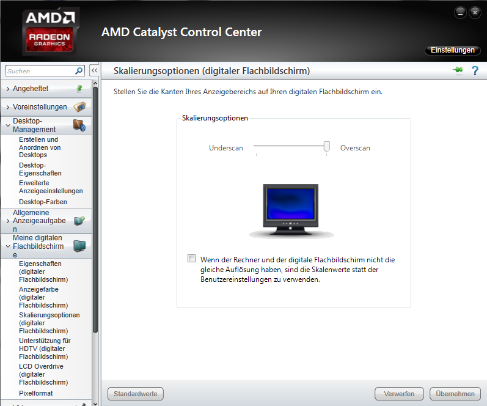Open Desktop-Farben page
Viewport: 487px width, 406px height.
(x=43, y=202)
